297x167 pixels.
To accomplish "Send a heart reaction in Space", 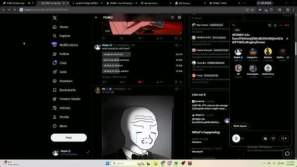I will click(x=273, y=138).
